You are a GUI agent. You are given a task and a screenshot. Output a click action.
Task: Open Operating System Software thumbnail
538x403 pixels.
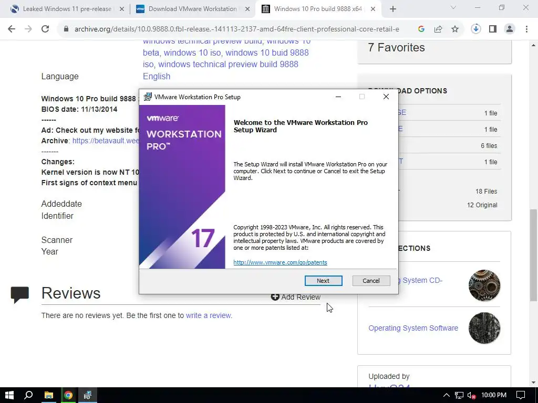pyautogui.click(x=484, y=328)
